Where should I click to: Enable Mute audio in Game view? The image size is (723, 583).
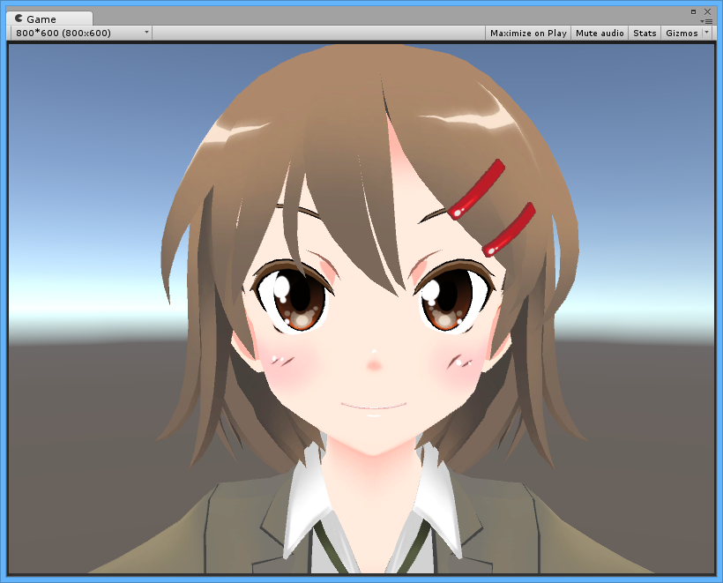600,33
